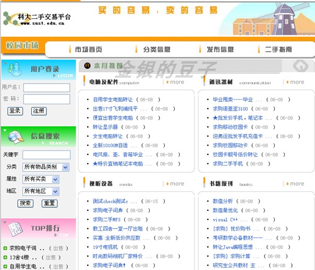Screen dimensions: 315x270
Task: Open listing 迎奥运批发手机充值卡
Action: point(238,136)
